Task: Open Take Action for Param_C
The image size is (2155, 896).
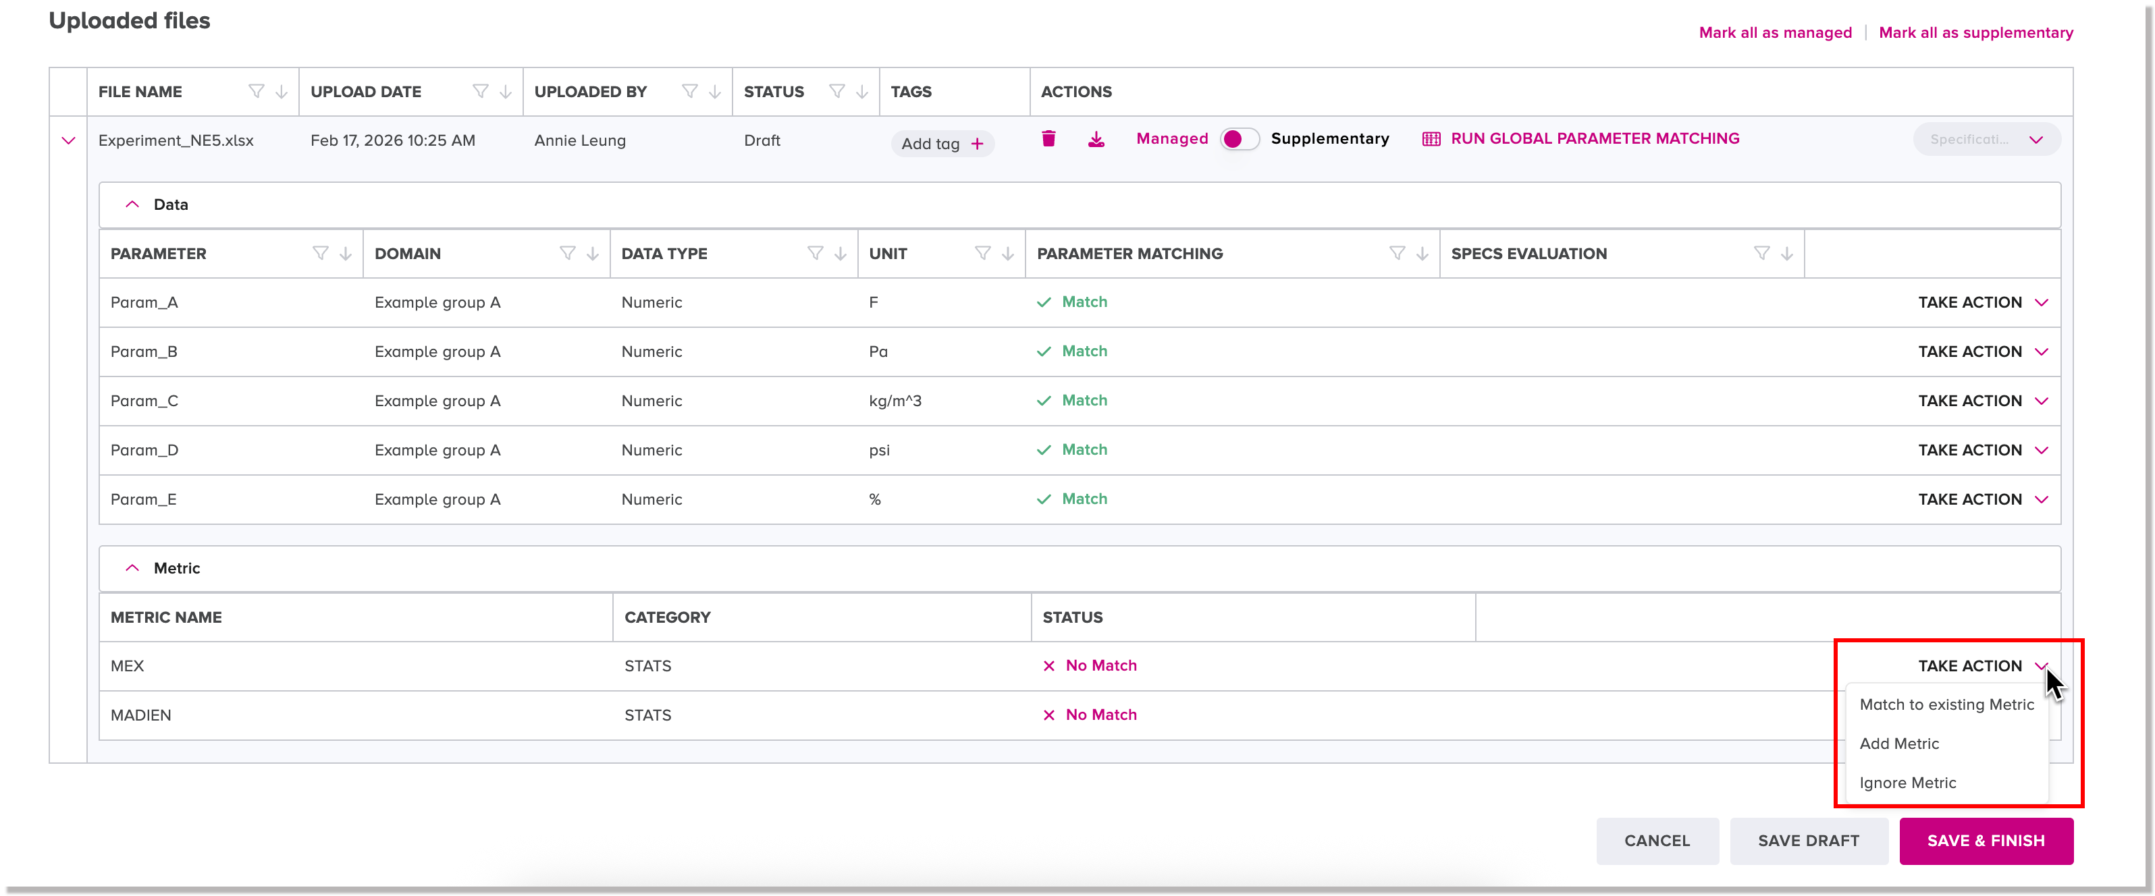Action: 1983,401
